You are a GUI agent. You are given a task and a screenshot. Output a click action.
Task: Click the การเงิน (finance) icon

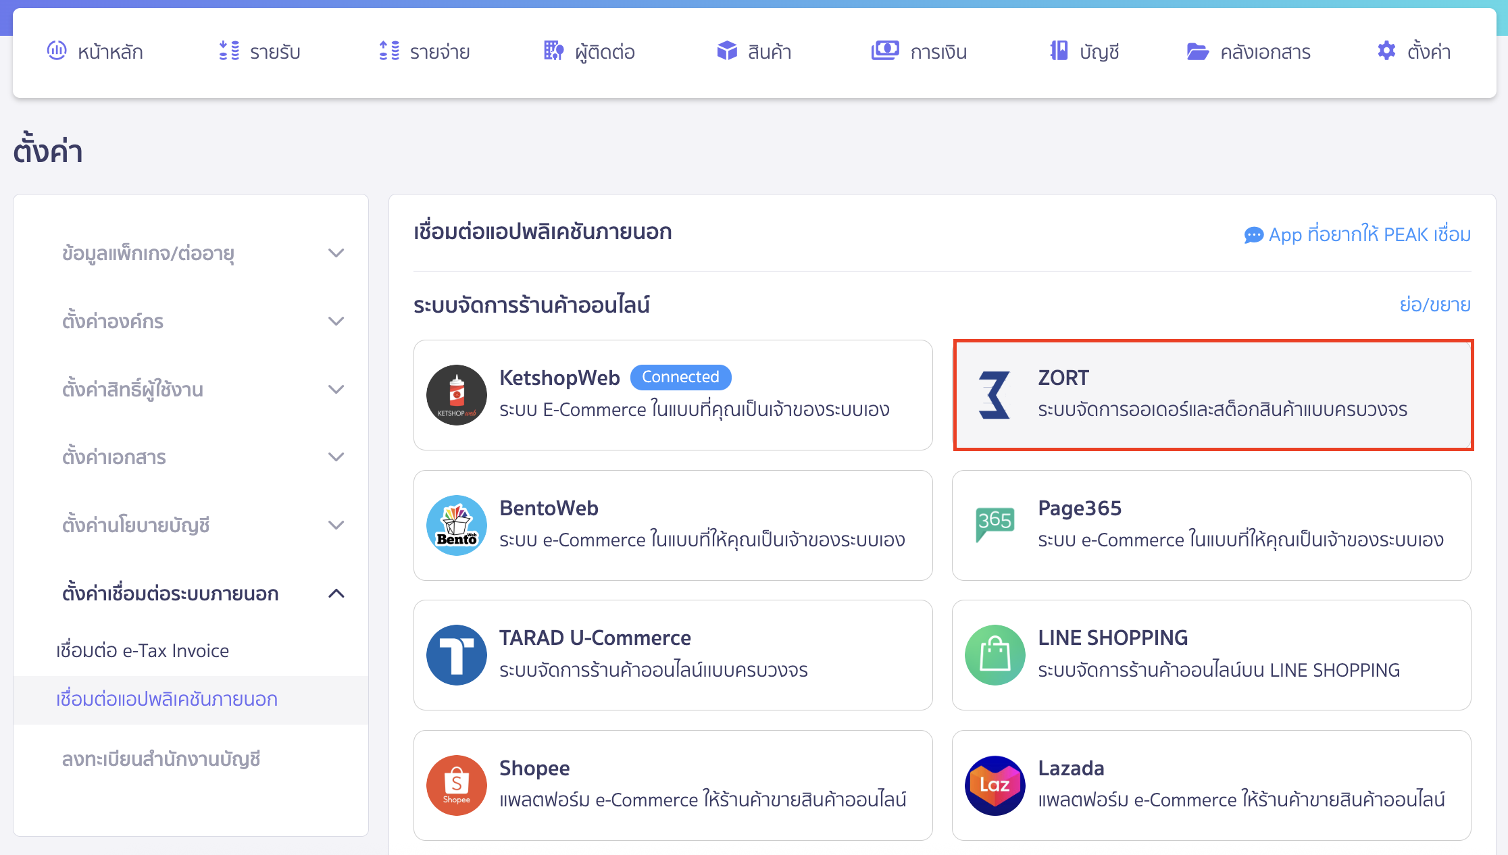tap(885, 50)
